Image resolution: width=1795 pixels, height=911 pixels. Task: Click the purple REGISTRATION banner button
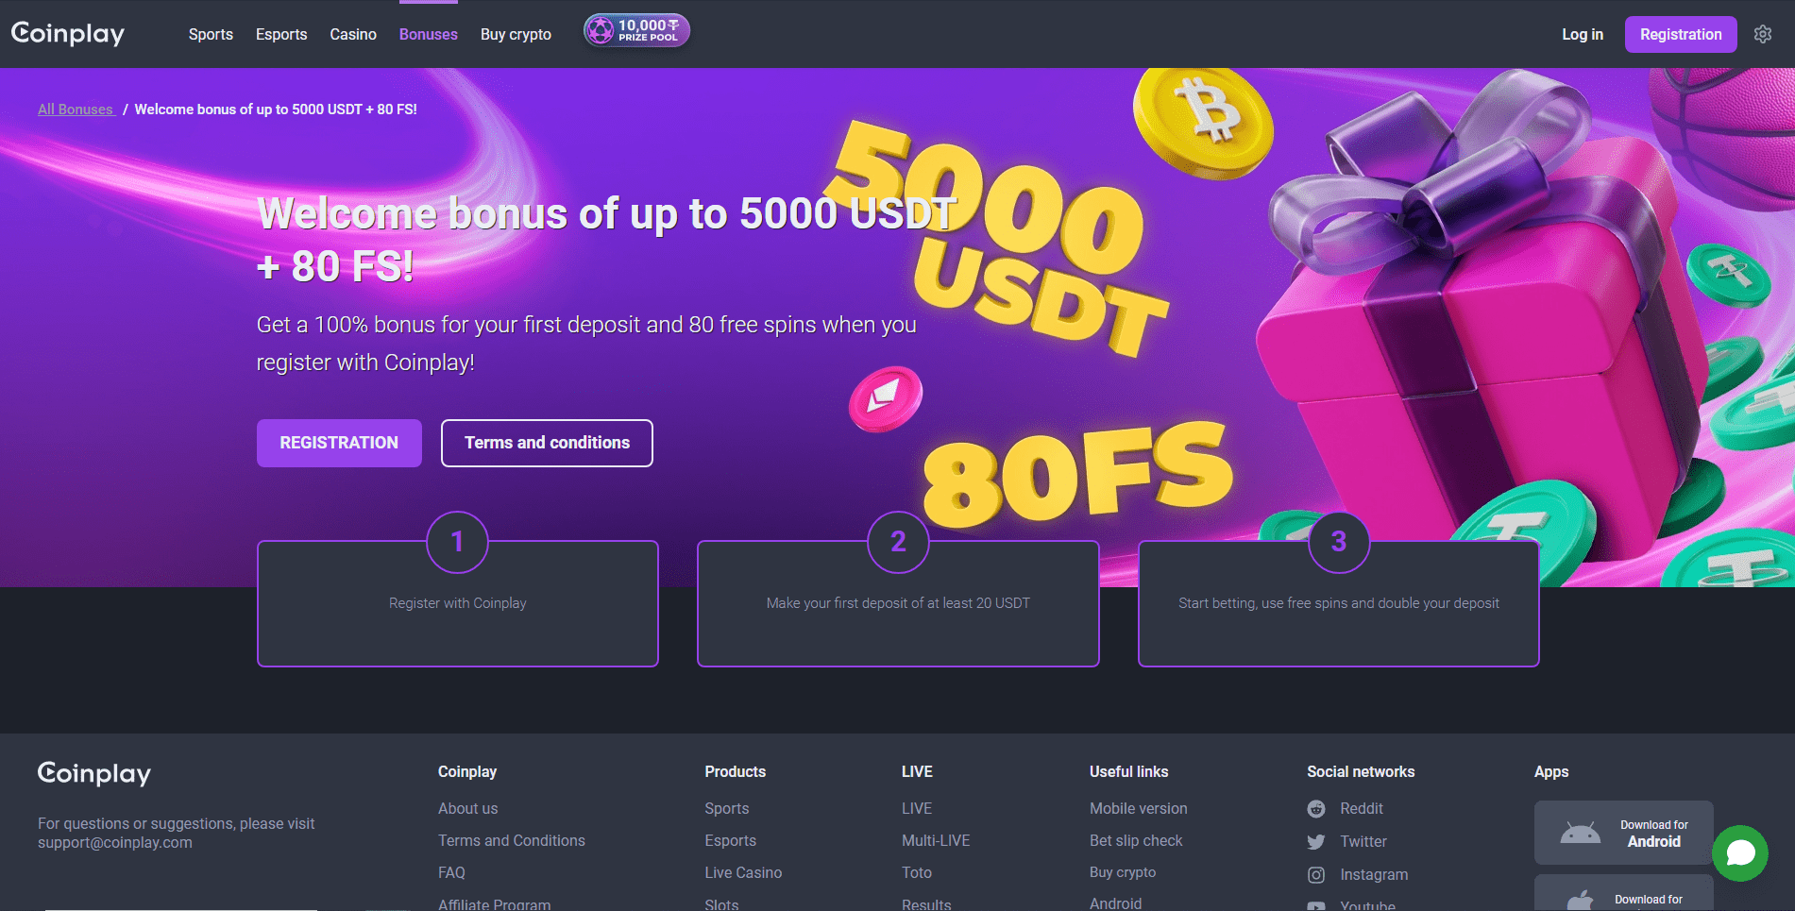click(339, 443)
